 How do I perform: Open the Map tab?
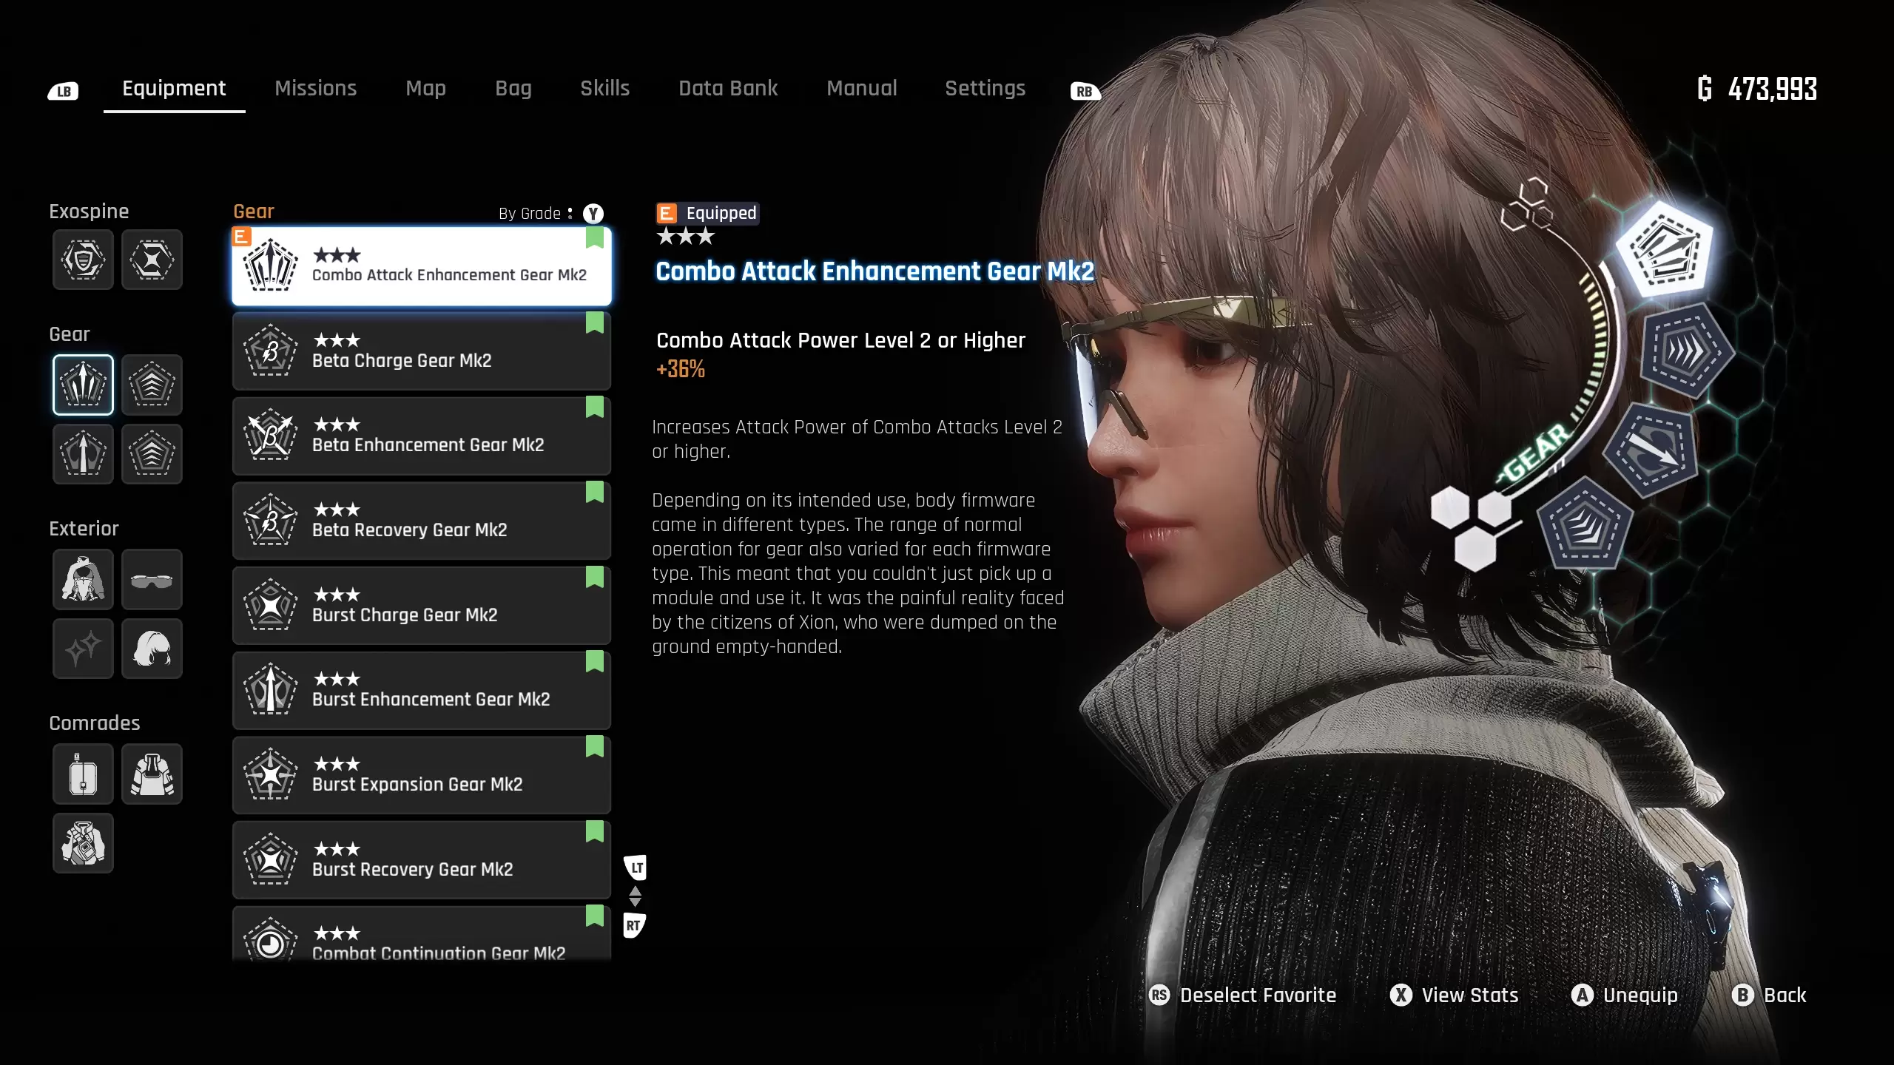(426, 89)
